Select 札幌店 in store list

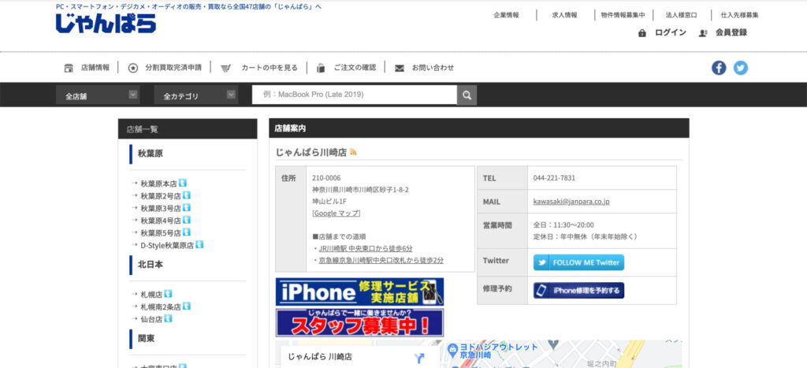[x=151, y=295]
